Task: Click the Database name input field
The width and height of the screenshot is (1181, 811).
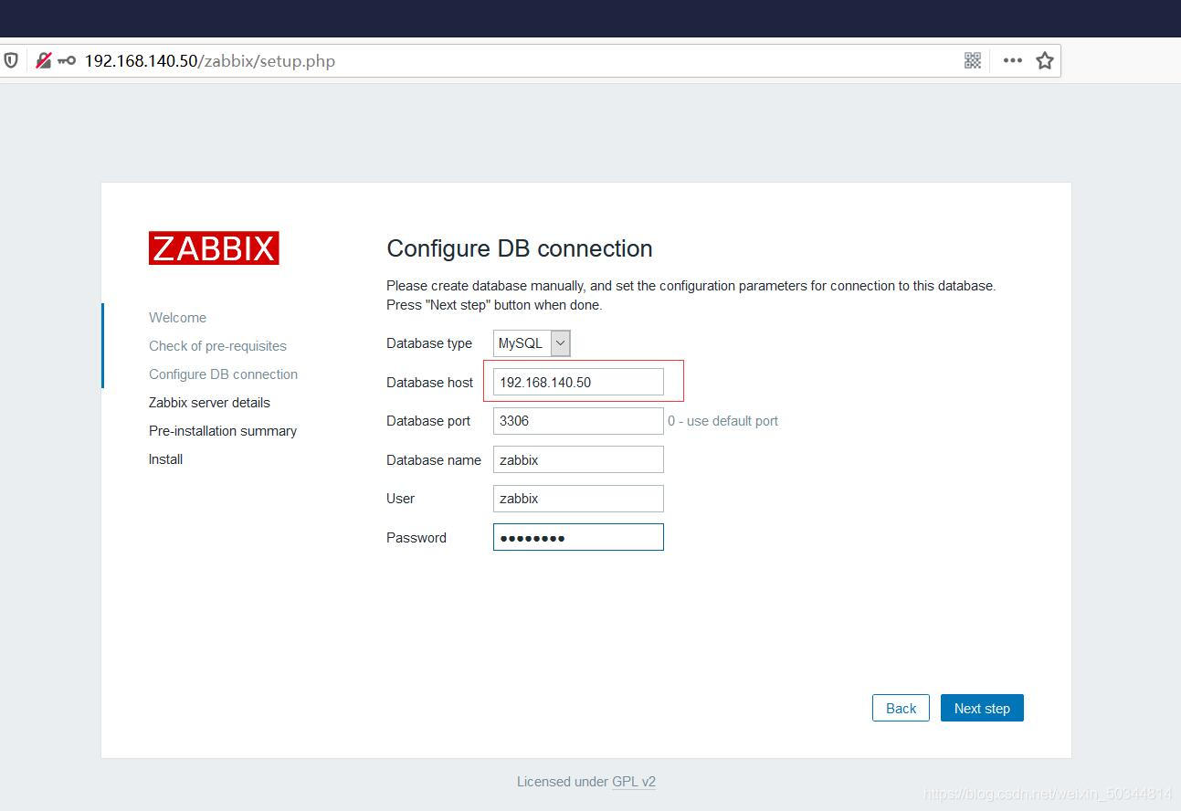Action: tap(578, 459)
